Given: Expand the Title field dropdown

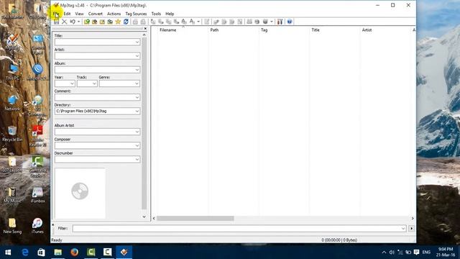Looking at the screenshot, I should [137, 42].
